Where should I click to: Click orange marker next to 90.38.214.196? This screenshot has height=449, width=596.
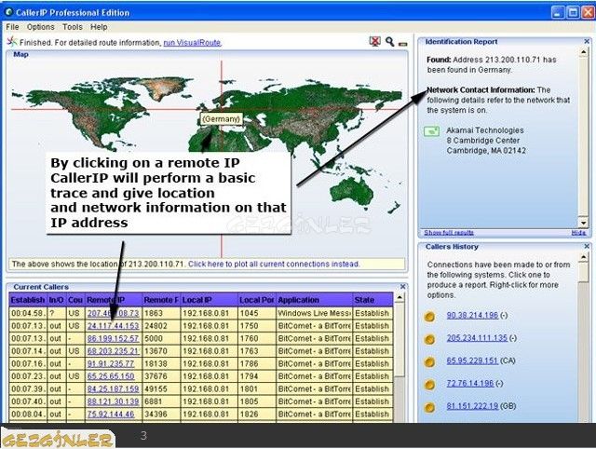[429, 316]
